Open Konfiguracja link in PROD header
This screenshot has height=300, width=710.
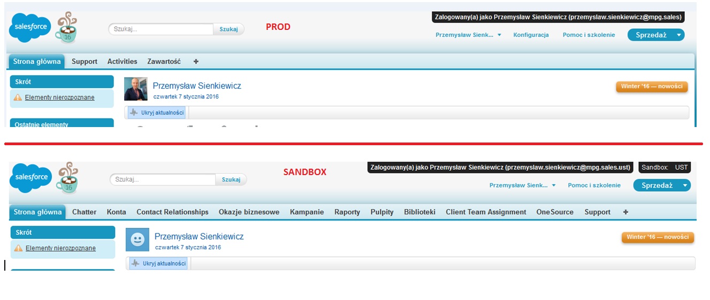pyautogui.click(x=531, y=35)
